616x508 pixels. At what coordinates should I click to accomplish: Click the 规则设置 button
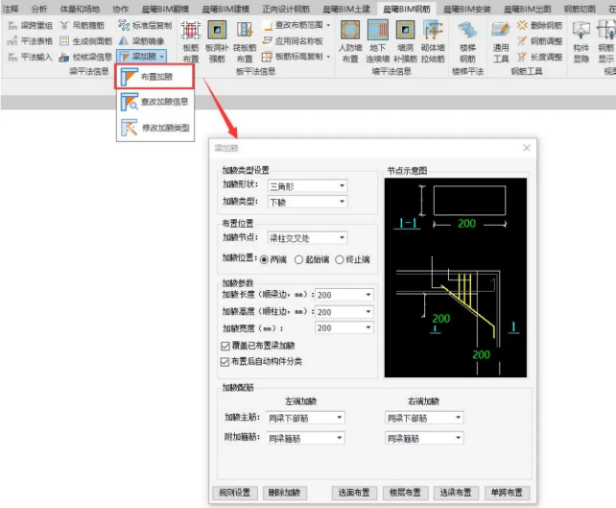point(234,493)
